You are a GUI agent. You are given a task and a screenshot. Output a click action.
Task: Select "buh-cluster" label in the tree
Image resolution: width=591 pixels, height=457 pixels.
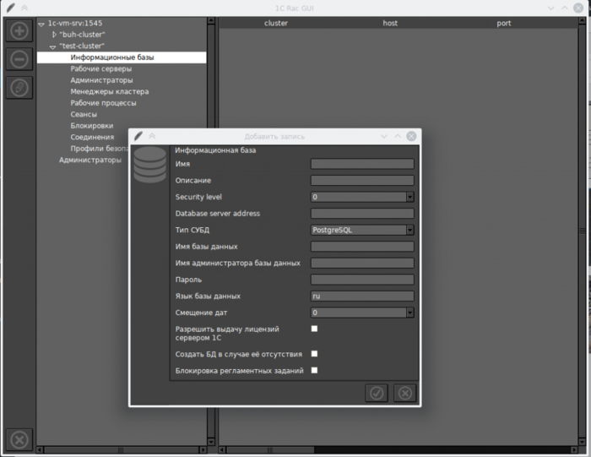pos(82,35)
